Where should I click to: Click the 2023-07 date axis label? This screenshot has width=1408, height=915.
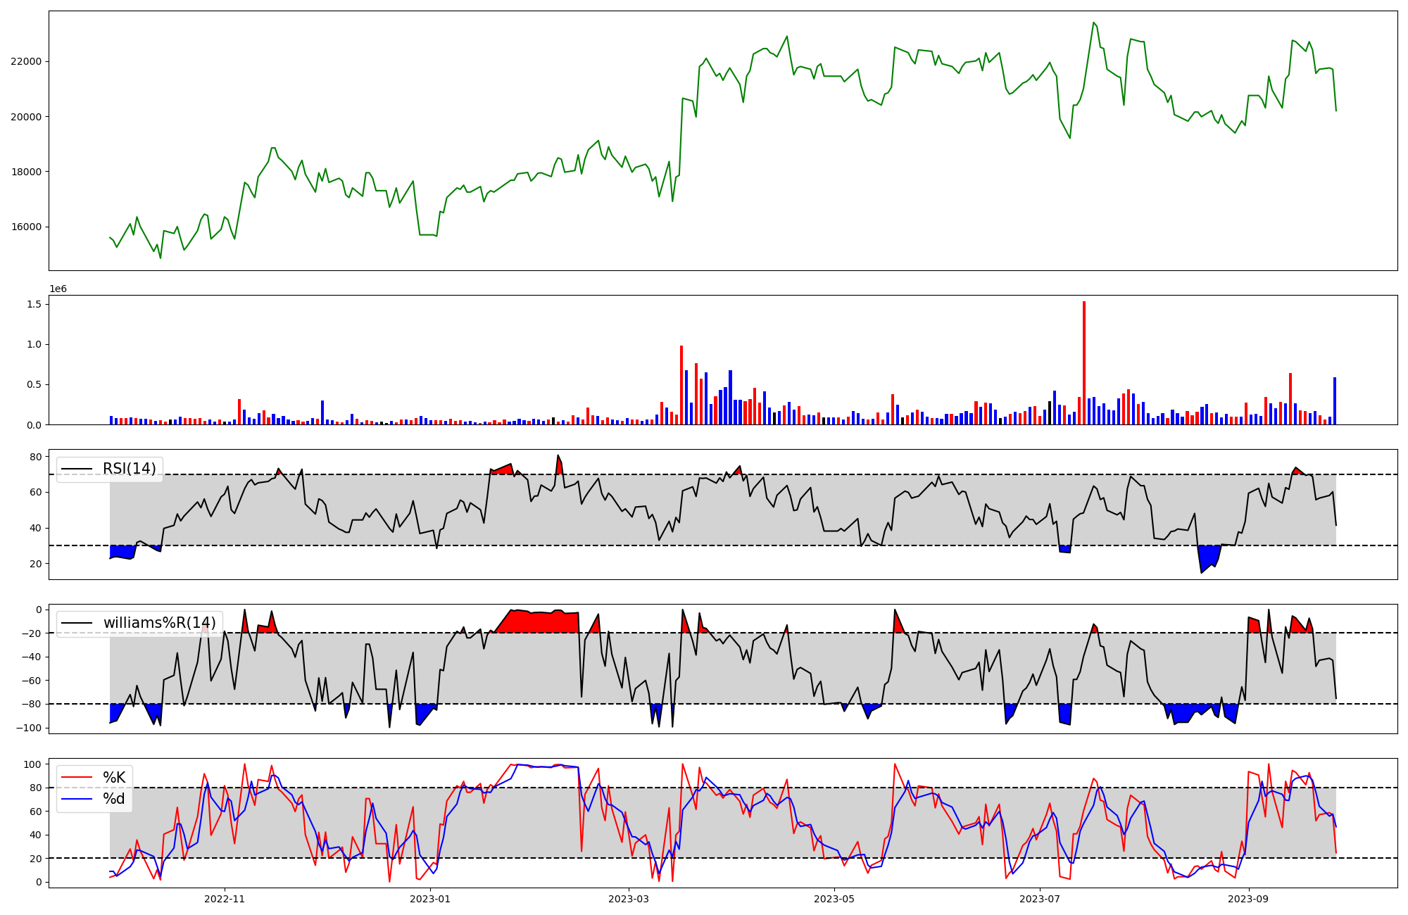point(1039,899)
